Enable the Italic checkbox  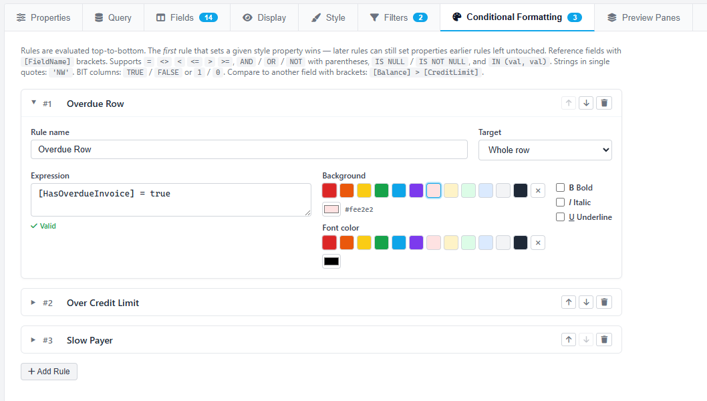point(561,202)
